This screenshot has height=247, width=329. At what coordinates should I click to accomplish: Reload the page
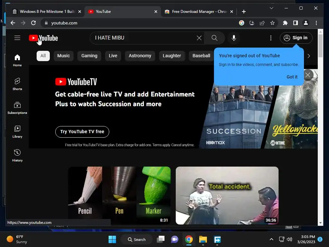(33, 23)
